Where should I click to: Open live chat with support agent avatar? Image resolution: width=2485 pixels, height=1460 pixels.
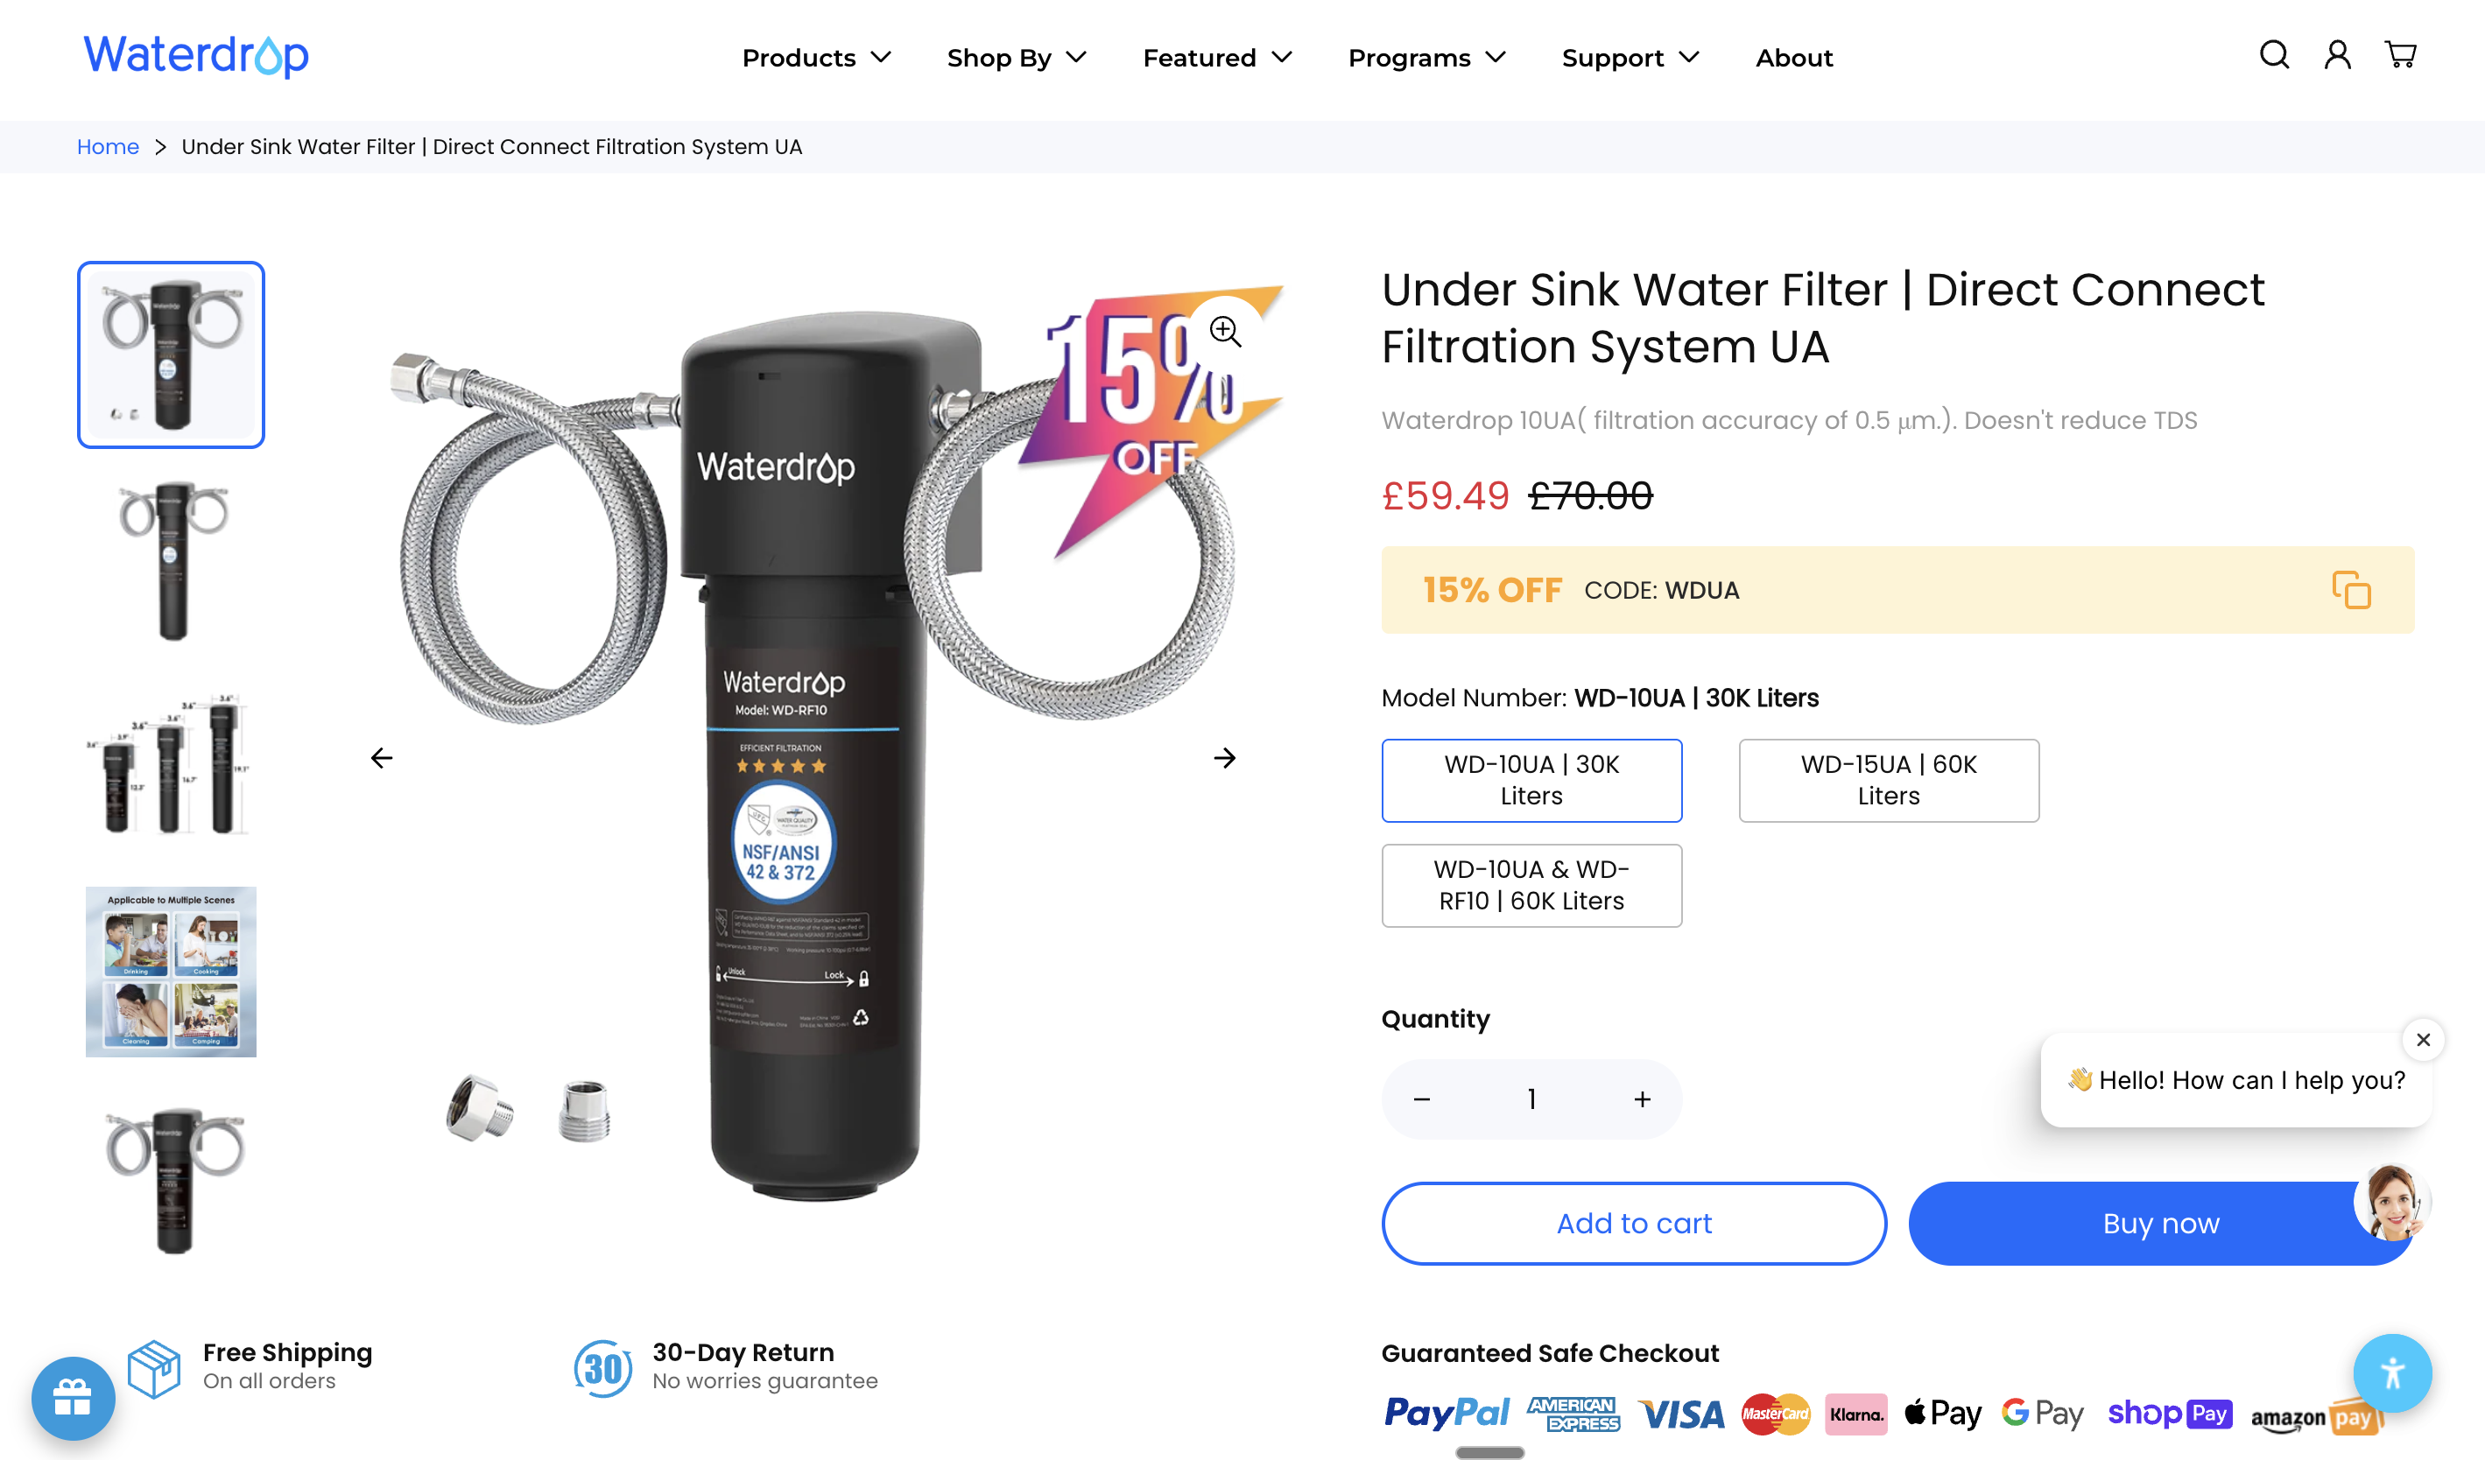click(2393, 1202)
